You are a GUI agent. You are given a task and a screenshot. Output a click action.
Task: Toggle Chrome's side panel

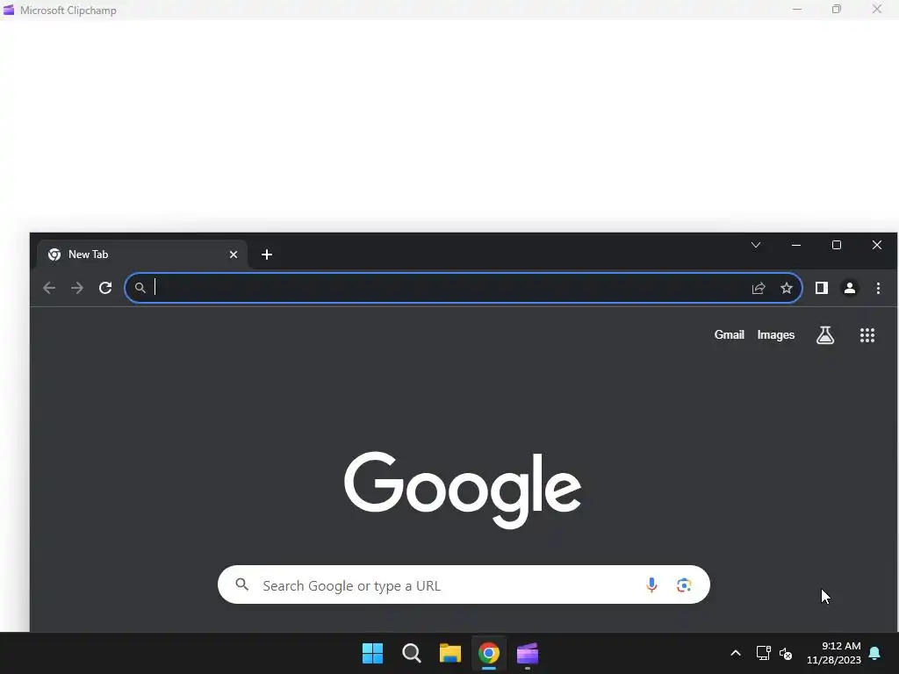[x=822, y=288]
